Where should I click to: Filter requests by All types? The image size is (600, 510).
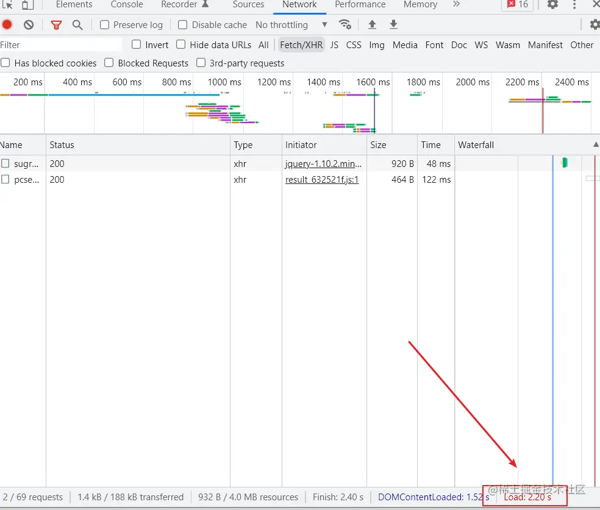pos(263,45)
